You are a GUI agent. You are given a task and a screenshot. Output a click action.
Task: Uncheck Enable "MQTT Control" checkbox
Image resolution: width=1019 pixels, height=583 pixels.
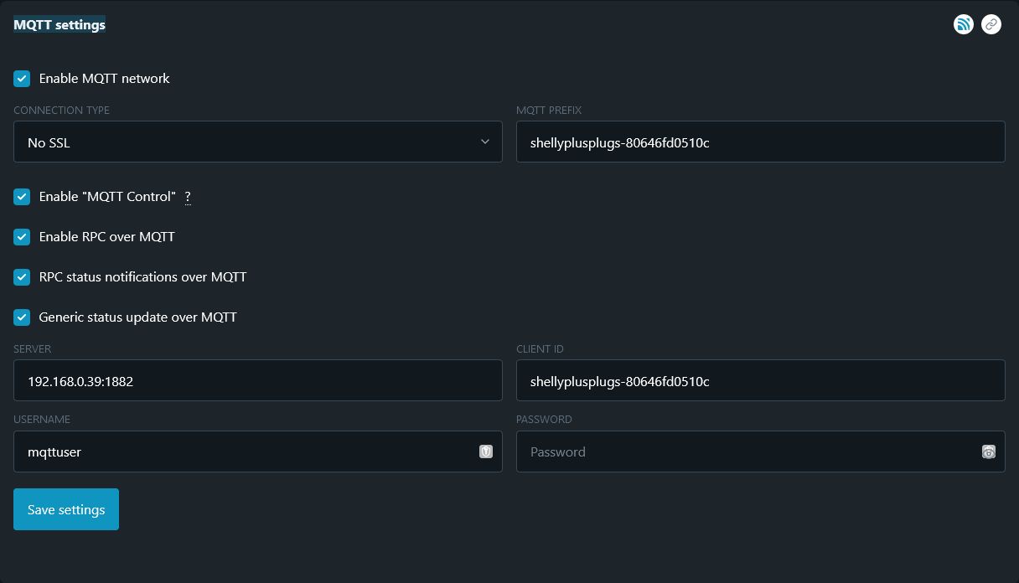coord(22,197)
